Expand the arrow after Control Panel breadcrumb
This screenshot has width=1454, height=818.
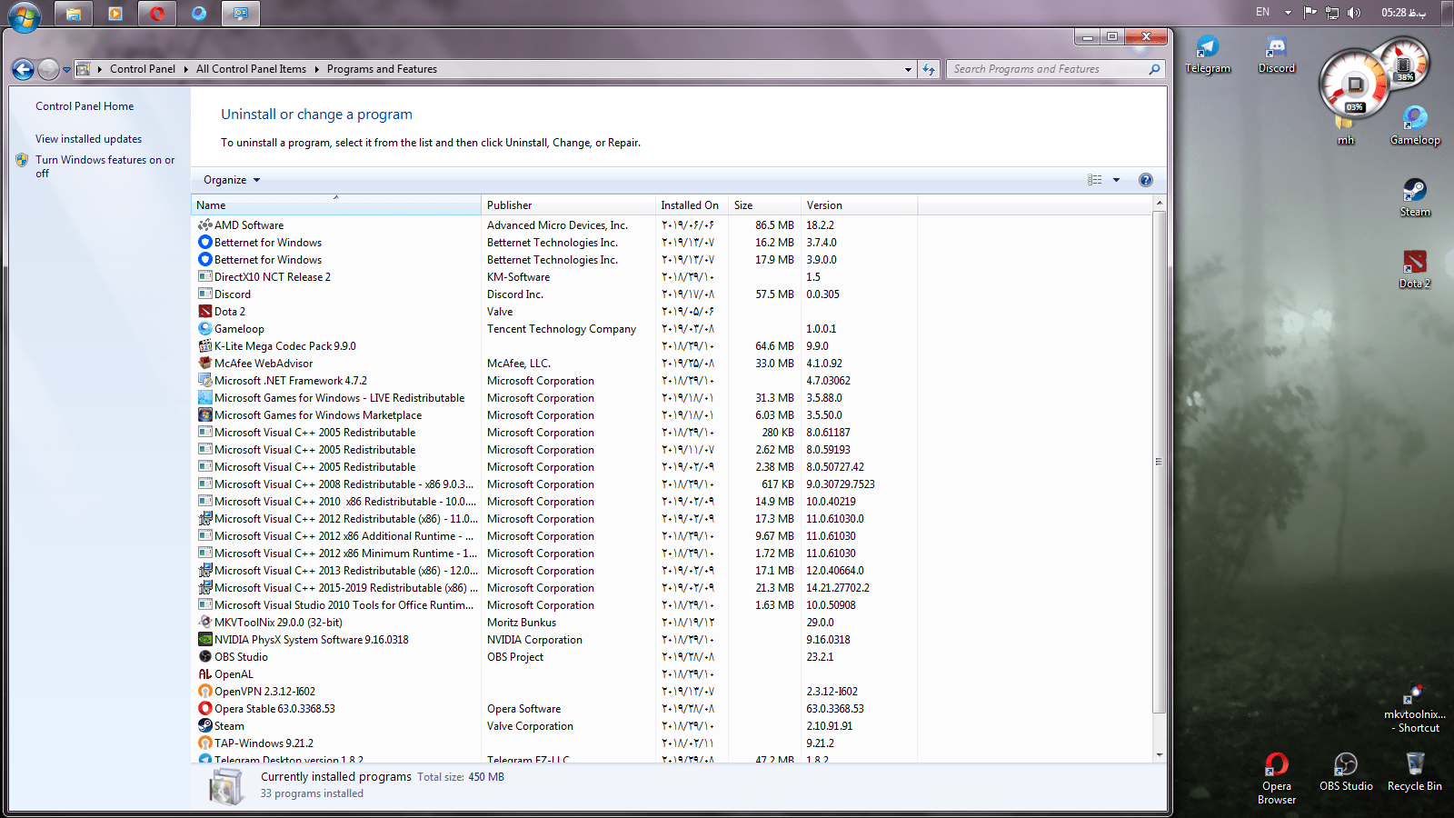[x=186, y=69]
